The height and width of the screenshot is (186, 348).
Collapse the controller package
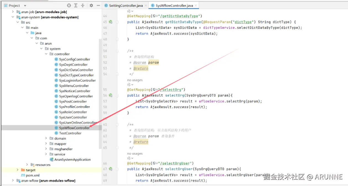[x=46, y=54]
